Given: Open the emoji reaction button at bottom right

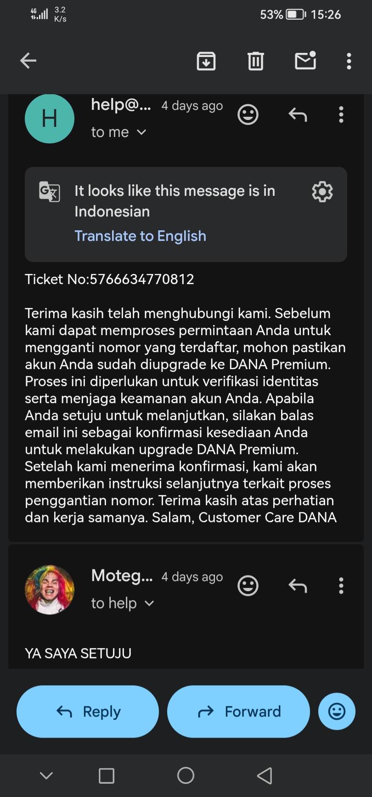Looking at the screenshot, I should click(337, 712).
